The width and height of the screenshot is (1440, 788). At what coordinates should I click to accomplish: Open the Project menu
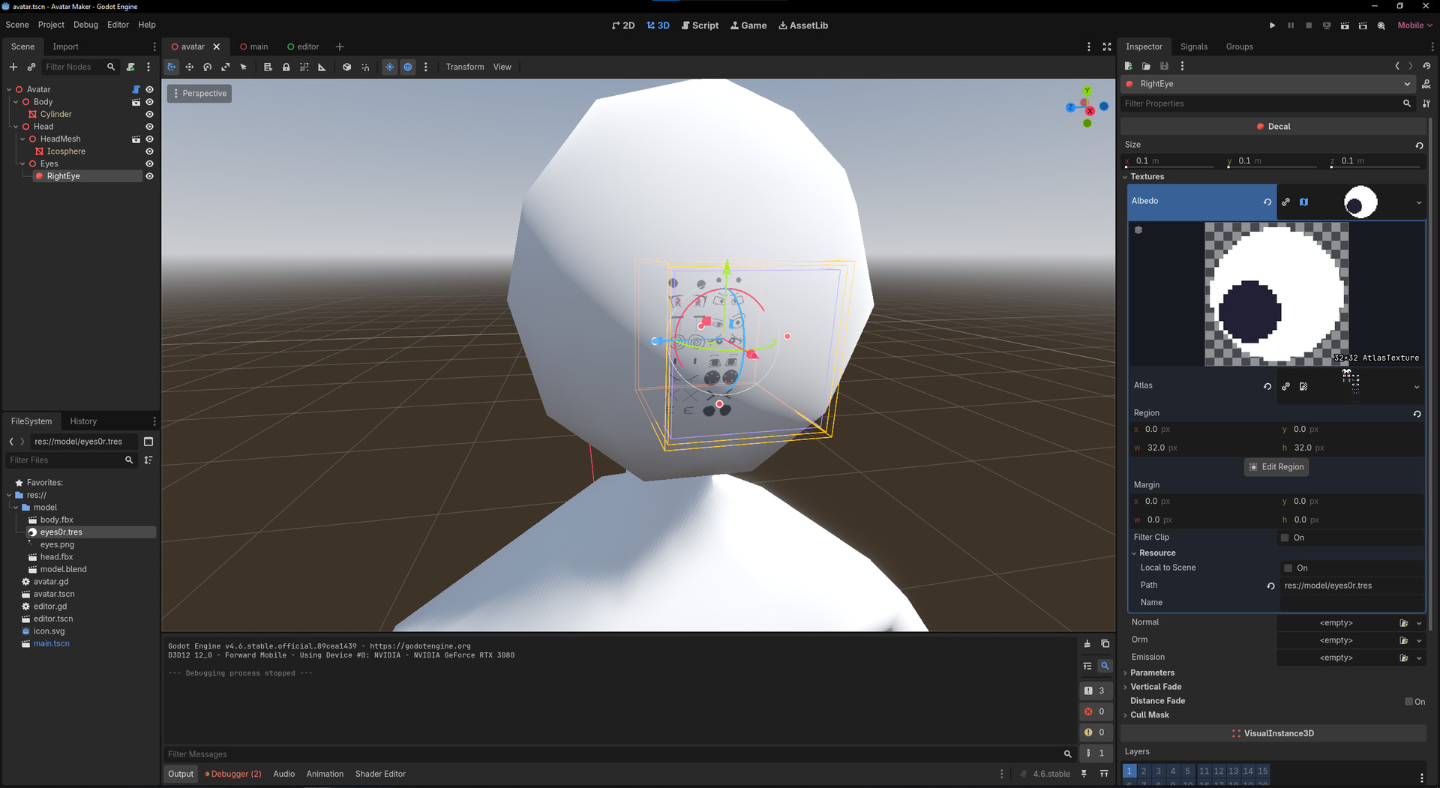(51, 25)
